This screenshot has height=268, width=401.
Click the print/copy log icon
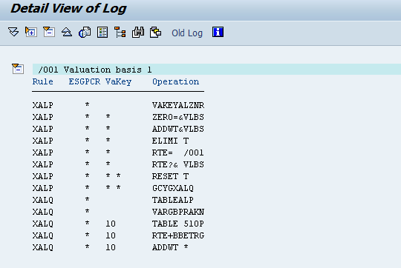[155, 33]
